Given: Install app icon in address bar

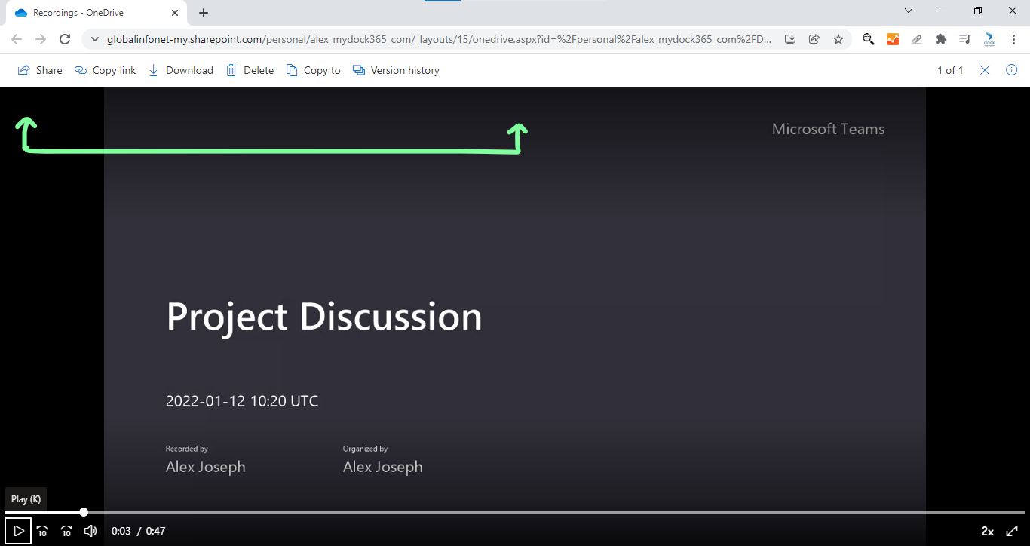Looking at the screenshot, I should tap(790, 39).
